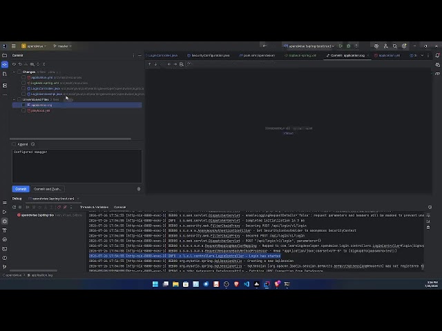Click the Windows Start button in taskbar
This screenshot has width=442, height=331.
coord(155,284)
